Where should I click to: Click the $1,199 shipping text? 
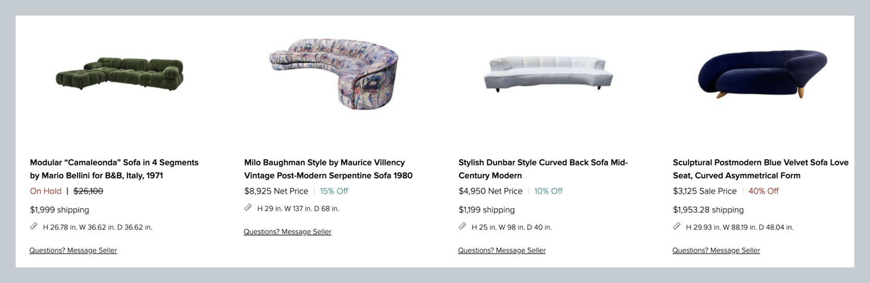(x=487, y=210)
